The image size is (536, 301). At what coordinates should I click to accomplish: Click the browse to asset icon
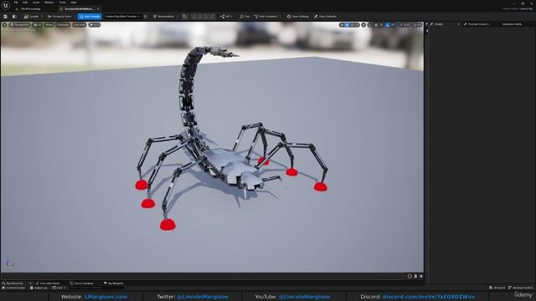pyautogui.click(x=14, y=17)
